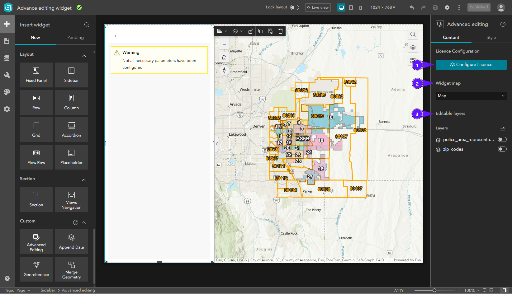
Task: Open the Widget map dropdown
Action: click(x=471, y=96)
